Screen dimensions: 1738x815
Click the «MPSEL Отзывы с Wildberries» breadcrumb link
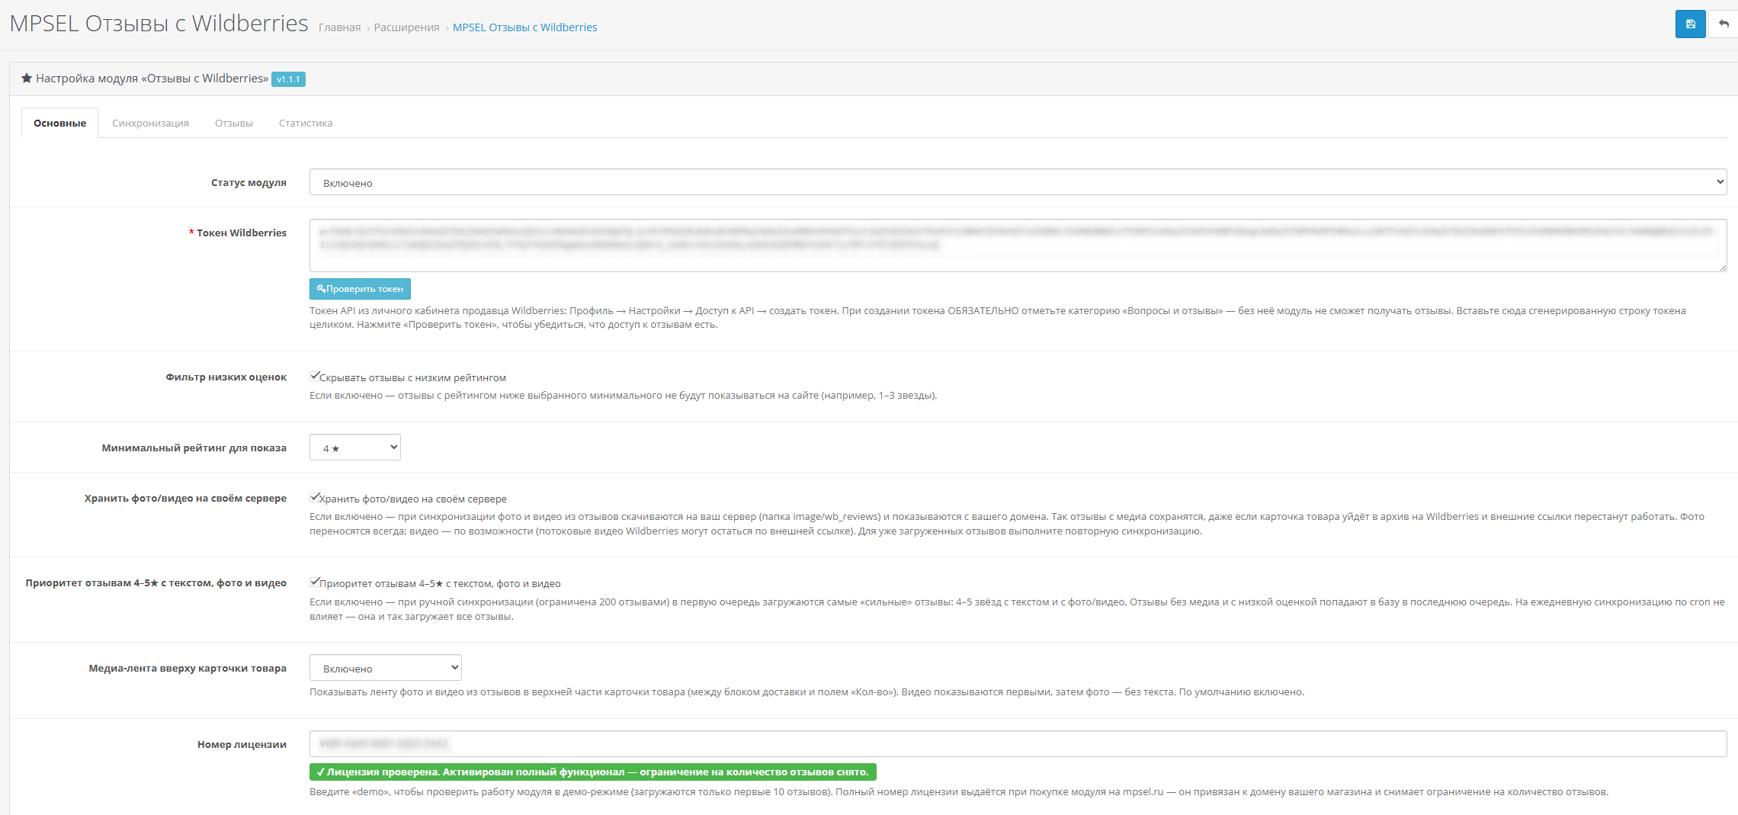coord(524,27)
